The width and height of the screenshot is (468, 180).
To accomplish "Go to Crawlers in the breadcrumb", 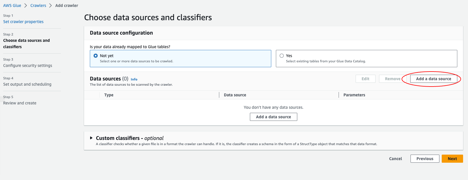I will [38, 5].
